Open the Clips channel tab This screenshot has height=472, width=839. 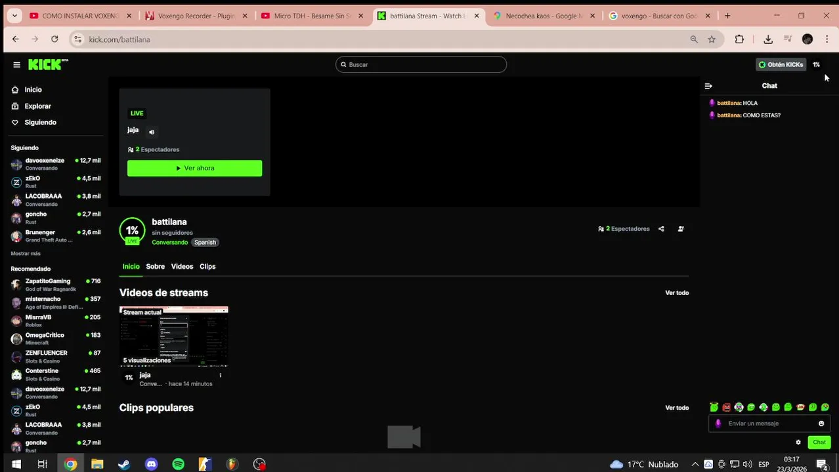coord(207,267)
